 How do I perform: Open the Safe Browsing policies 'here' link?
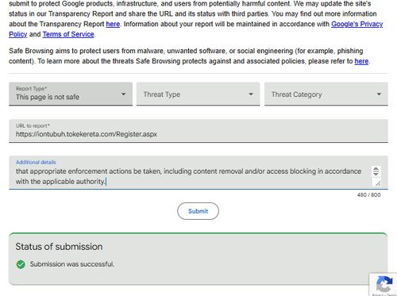coord(361,61)
